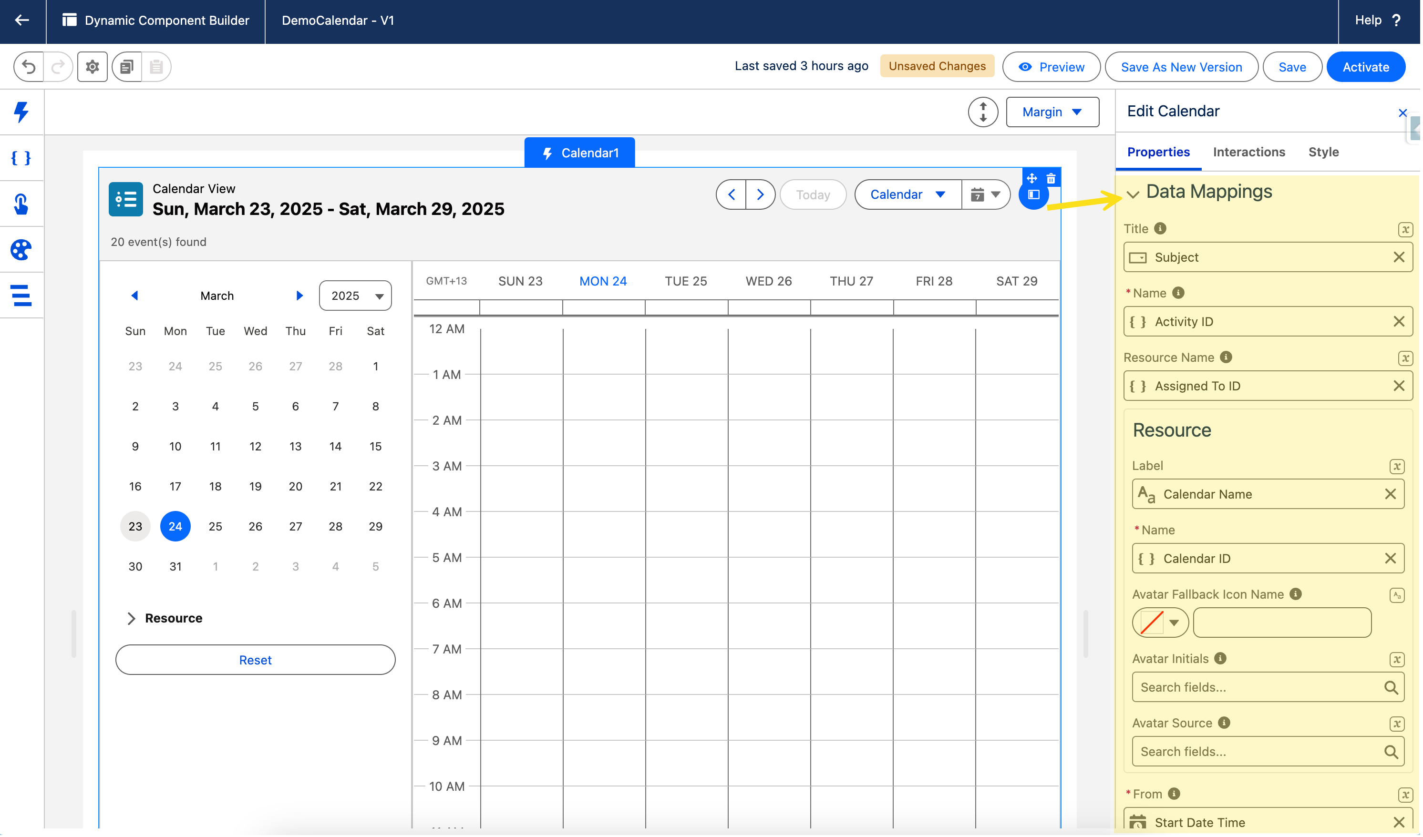Open the 2025 year dropdown
1423x837 pixels.
[356, 296]
